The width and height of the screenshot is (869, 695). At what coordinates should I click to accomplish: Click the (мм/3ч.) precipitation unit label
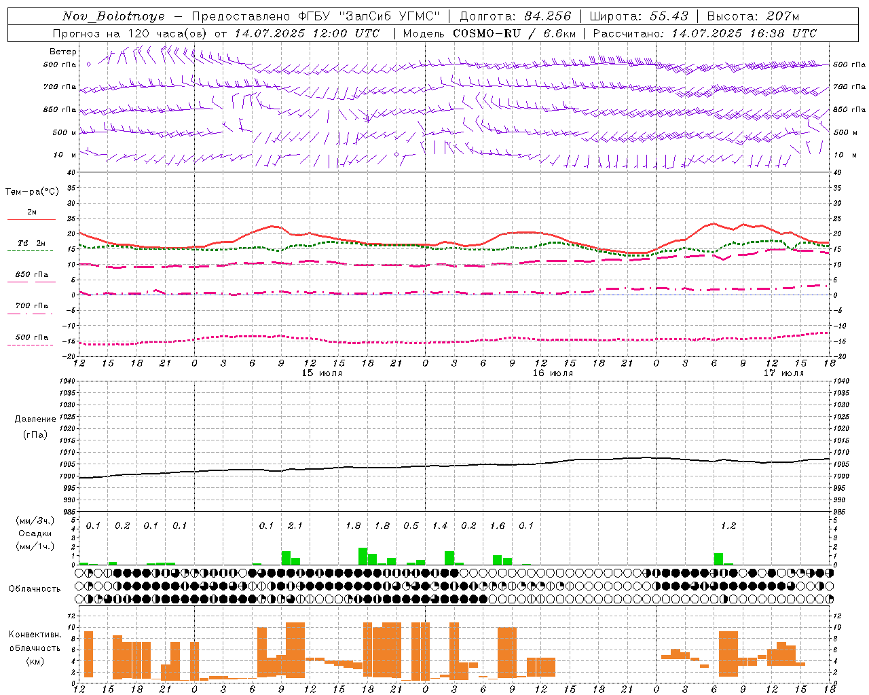point(35,521)
